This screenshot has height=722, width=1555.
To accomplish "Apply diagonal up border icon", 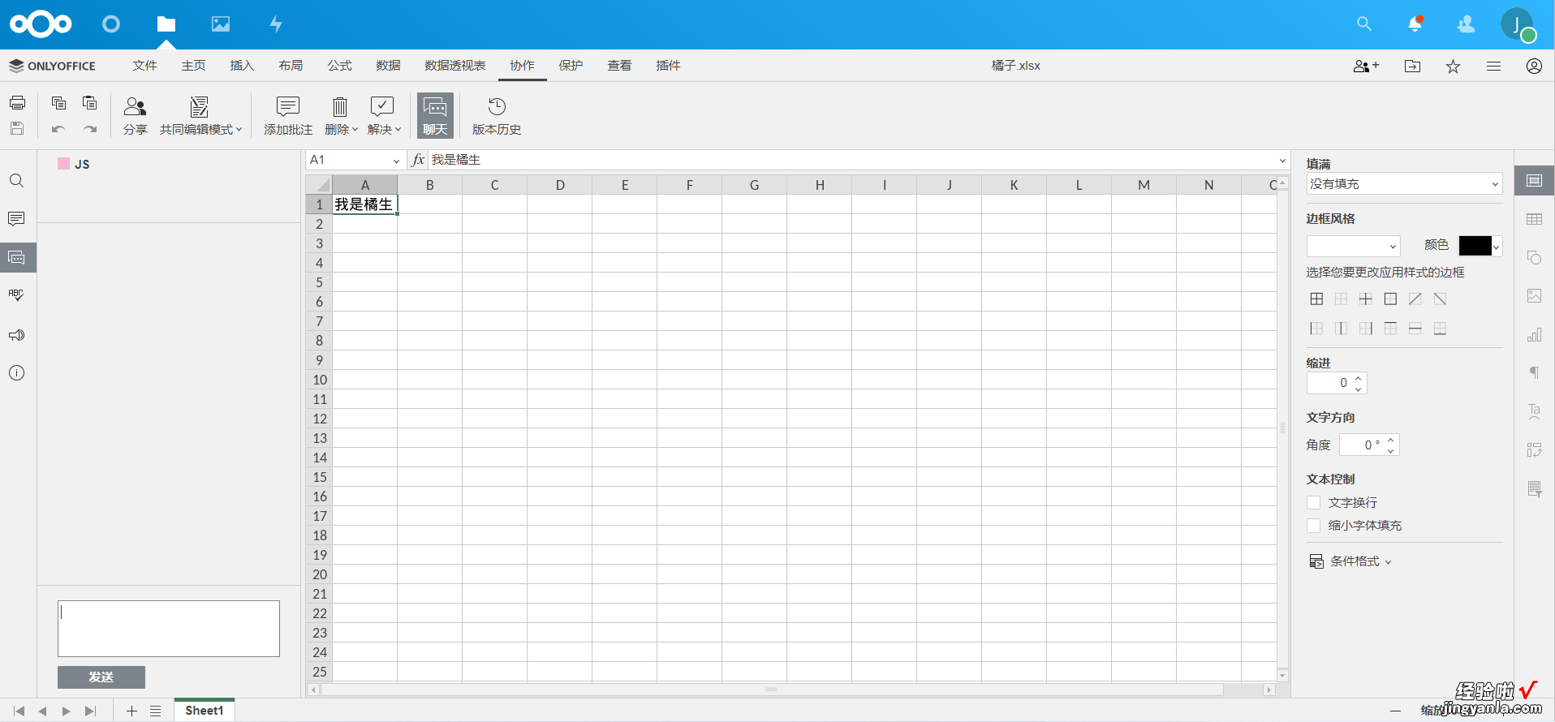I will pyautogui.click(x=1415, y=299).
